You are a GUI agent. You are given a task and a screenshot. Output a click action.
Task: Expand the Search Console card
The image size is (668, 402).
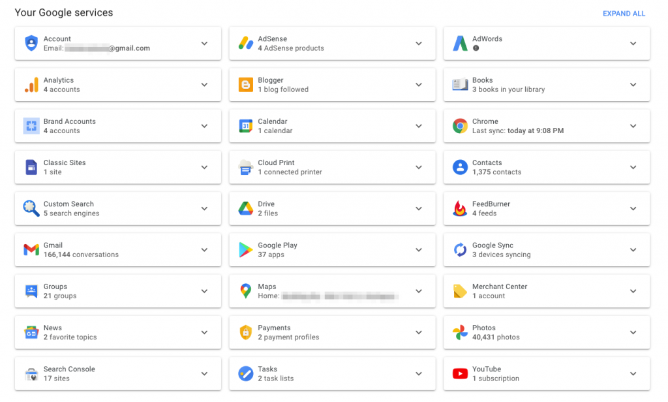[x=205, y=373]
